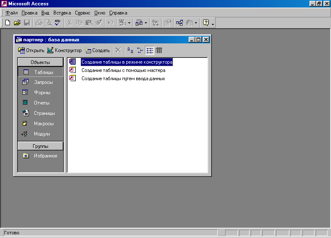Click the Code editor toolbar icon
331x238 pixels.
point(156,23)
